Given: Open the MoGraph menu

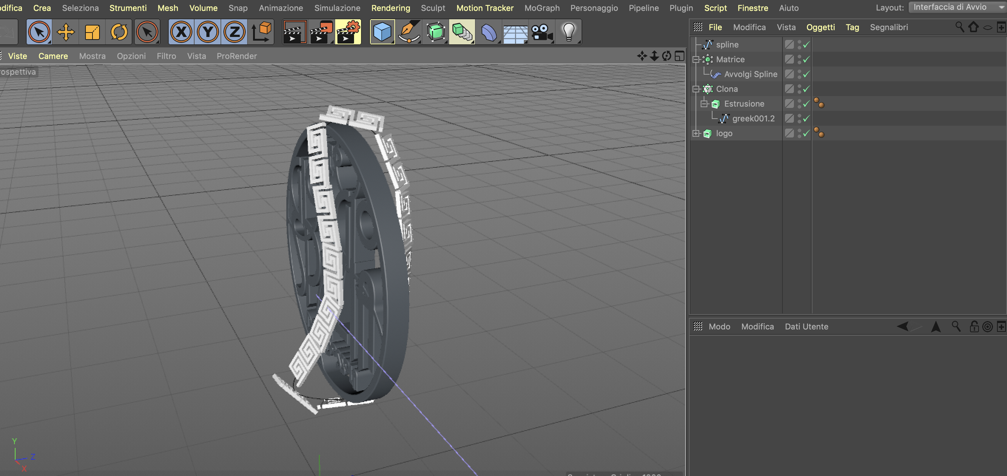Looking at the screenshot, I should pos(542,8).
